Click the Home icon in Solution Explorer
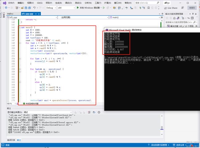The height and width of the screenshot is (148, 200). point(174,18)
